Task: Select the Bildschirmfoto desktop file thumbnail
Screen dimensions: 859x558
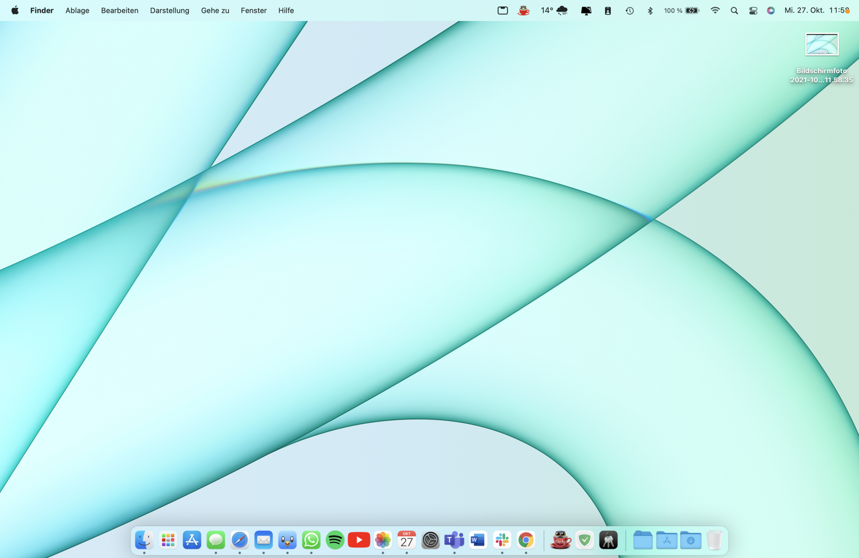Action: tap(821, 44)
